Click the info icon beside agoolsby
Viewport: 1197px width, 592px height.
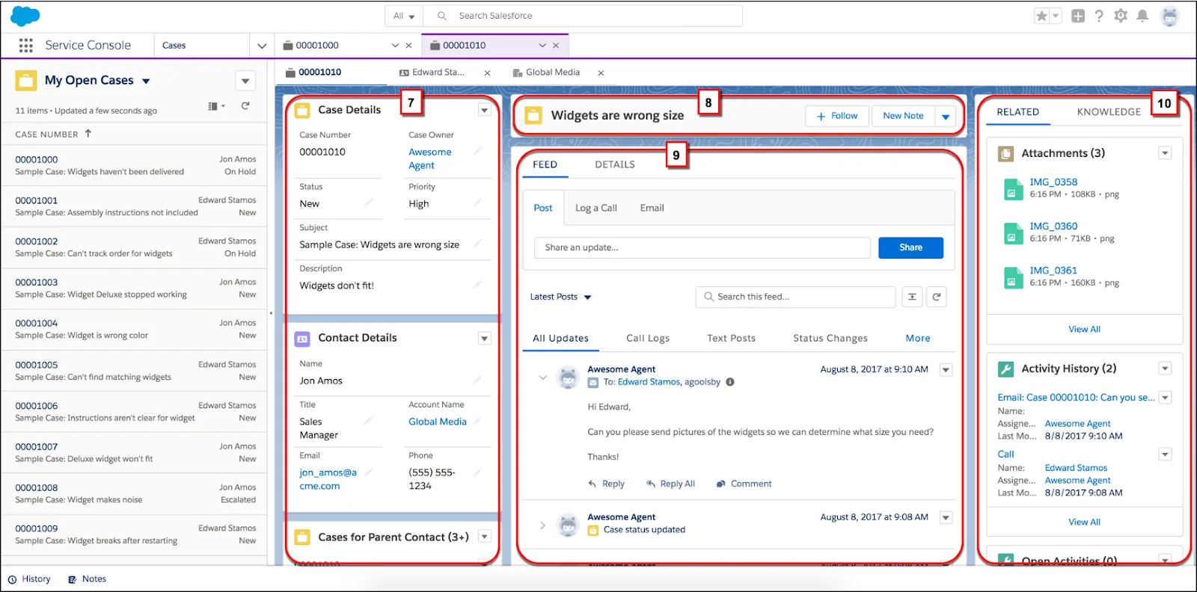pos(730,382)
